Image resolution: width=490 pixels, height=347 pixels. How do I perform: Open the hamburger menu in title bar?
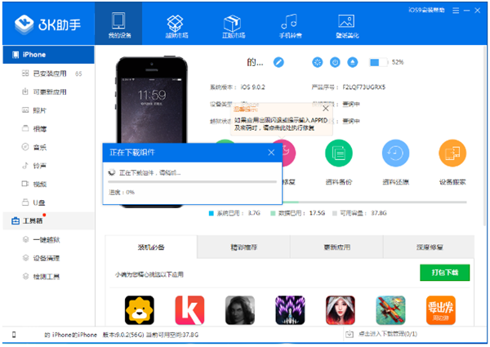click(456, 11)
